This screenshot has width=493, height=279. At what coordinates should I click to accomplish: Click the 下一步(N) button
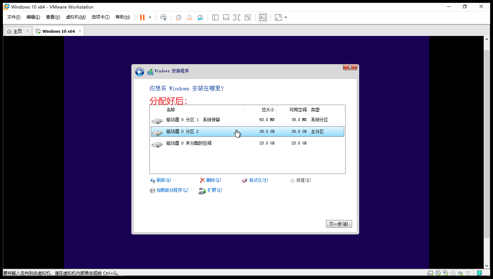click(339, 224)
